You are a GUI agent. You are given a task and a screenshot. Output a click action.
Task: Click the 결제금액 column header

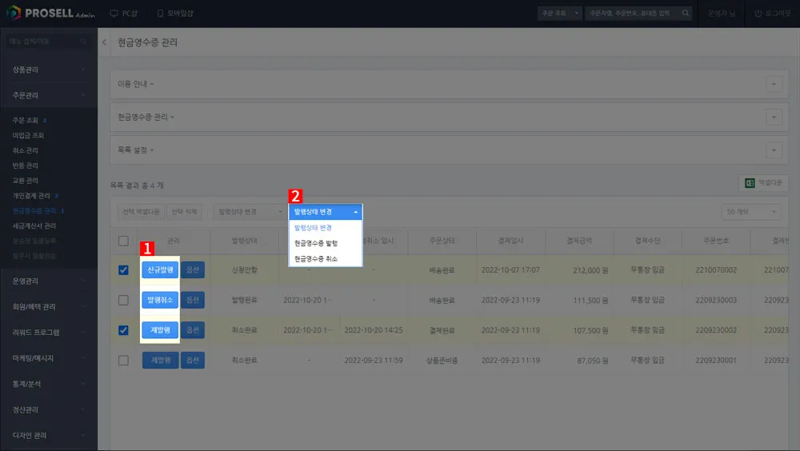(579, 241)
